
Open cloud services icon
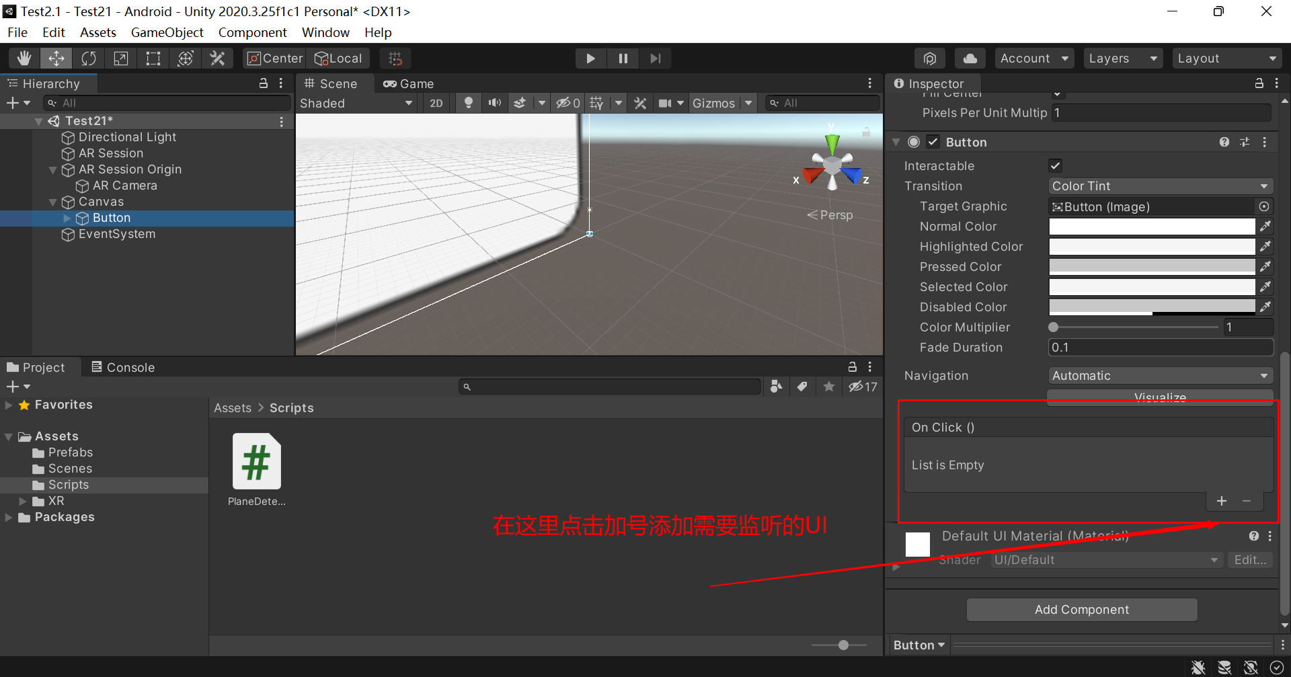970,58
